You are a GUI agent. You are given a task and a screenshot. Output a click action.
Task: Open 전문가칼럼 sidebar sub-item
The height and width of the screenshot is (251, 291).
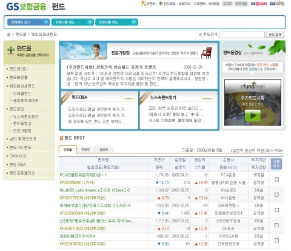22,131
